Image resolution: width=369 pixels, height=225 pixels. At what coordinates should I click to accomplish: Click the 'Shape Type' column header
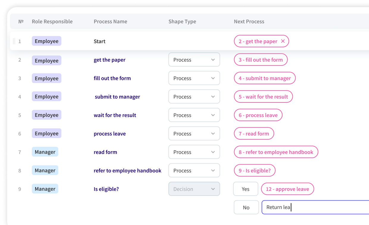click(182, 21)
